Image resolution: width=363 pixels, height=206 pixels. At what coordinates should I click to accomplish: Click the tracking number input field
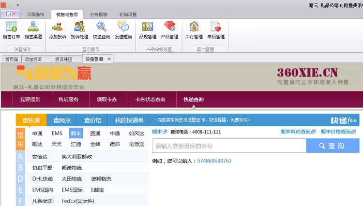tap(229, 146)
